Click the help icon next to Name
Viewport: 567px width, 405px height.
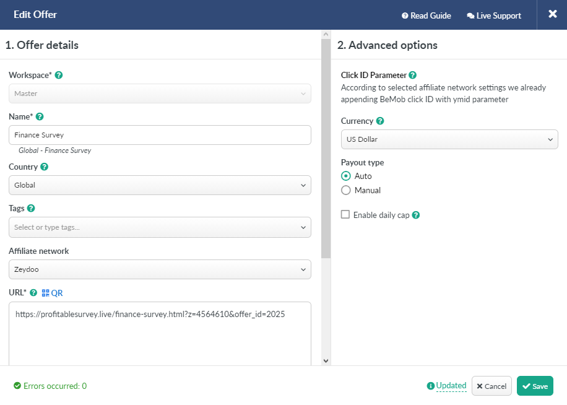click(40, 116)
